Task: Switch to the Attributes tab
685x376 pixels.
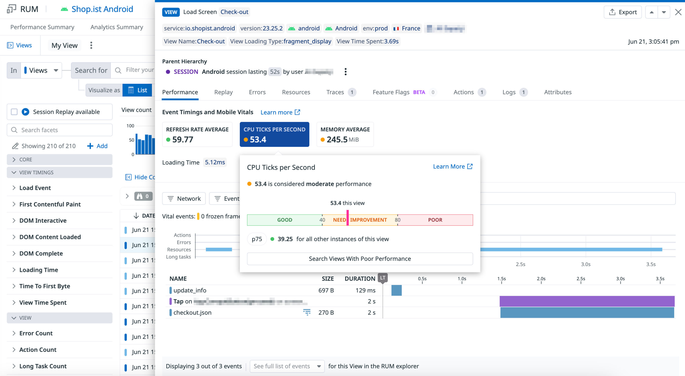Action: [558, 92]
